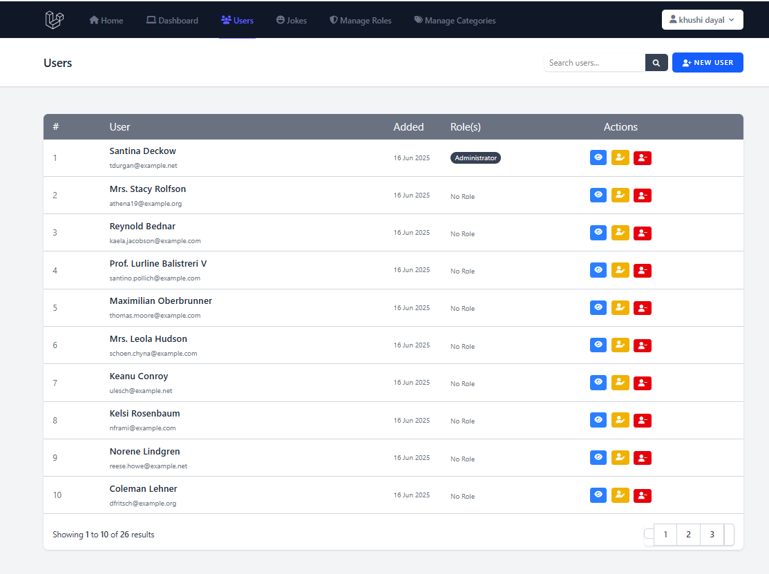This screenshot has width=769, height=574.
Task: Click the Administrator role badge
Action: point(475,158)
